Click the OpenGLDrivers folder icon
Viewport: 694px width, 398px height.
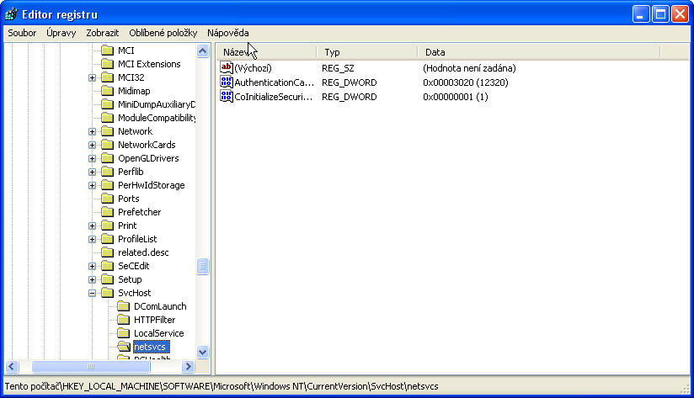tap(107, 158)
